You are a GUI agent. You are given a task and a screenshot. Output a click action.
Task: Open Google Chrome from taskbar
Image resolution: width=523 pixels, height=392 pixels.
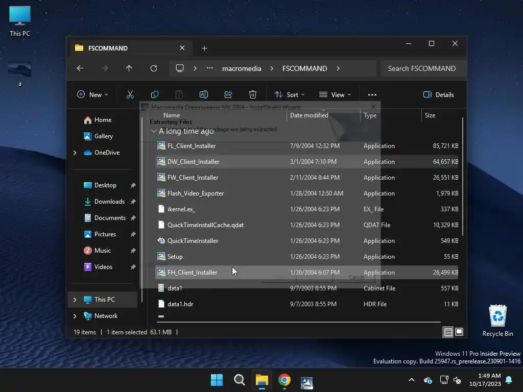click(284, 380)
